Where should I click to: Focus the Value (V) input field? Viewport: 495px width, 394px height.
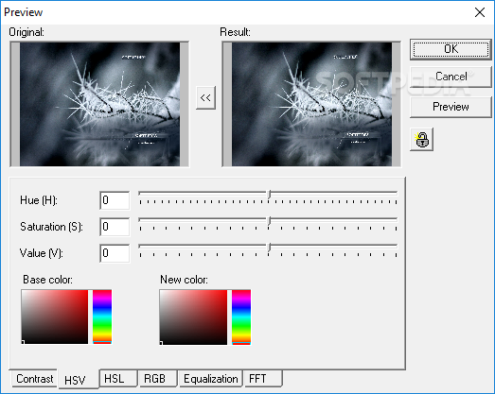point(115,253)
